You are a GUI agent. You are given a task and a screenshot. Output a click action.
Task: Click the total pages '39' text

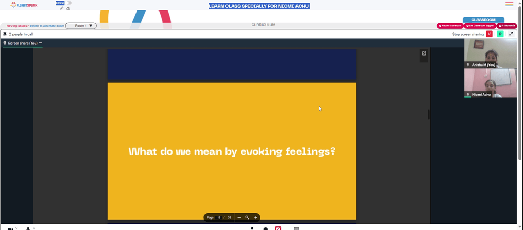pyautogui.click(x=229, y=217)
